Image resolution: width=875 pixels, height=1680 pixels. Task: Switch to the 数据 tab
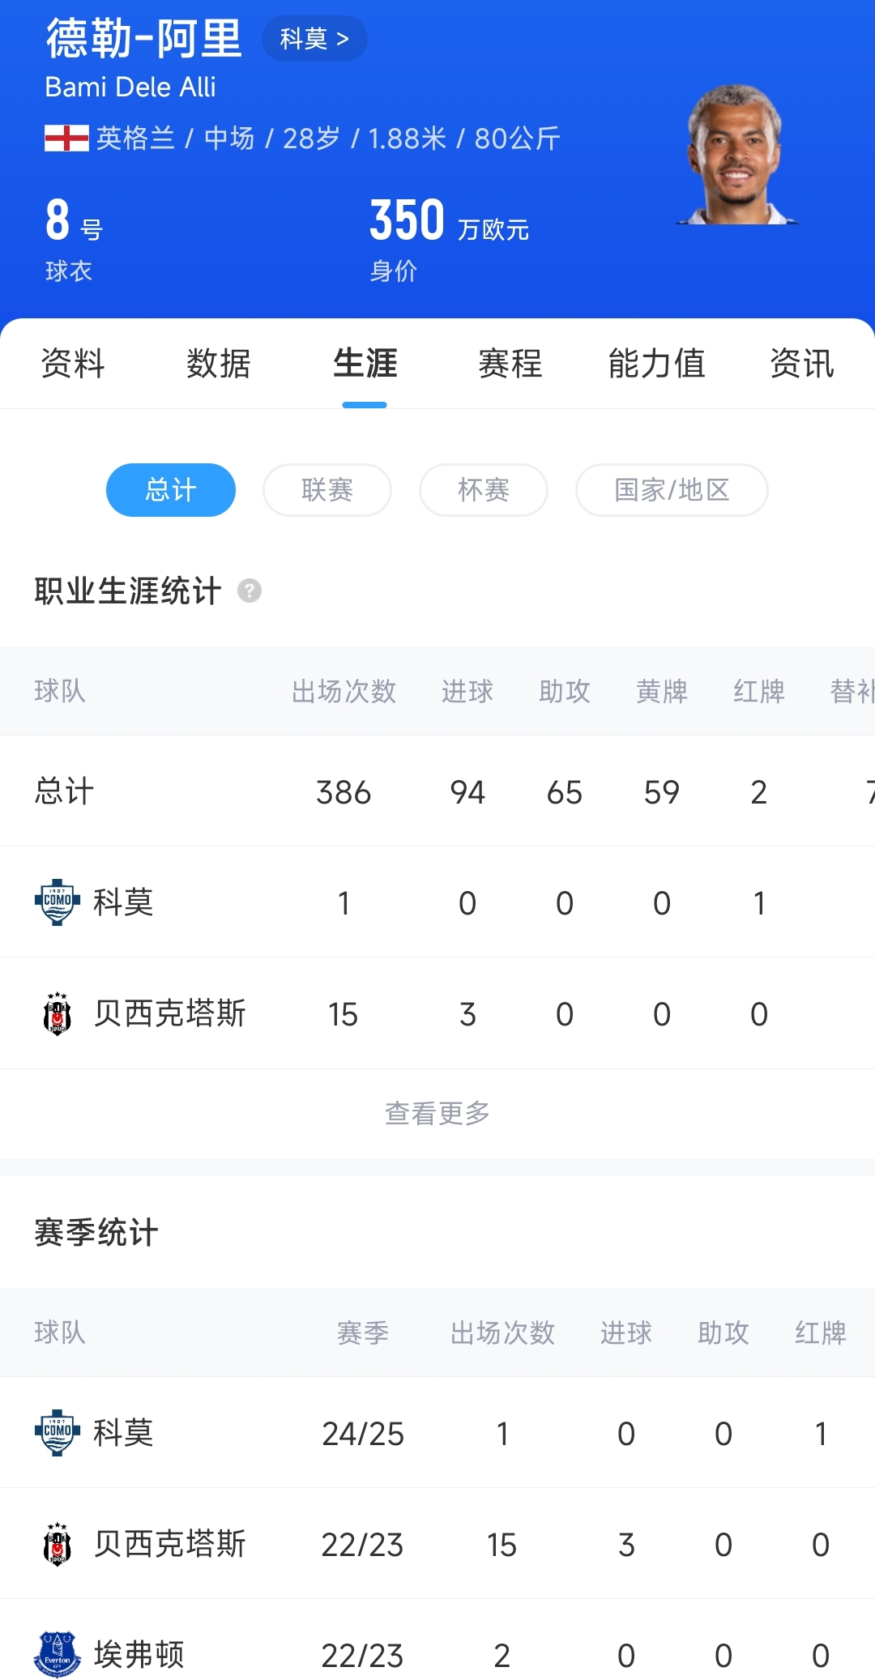(219, 364)
